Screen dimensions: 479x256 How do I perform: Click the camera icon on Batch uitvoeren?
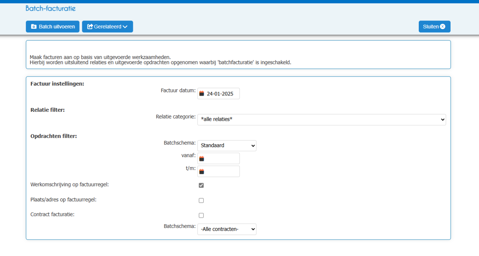[x=34, y=27]
